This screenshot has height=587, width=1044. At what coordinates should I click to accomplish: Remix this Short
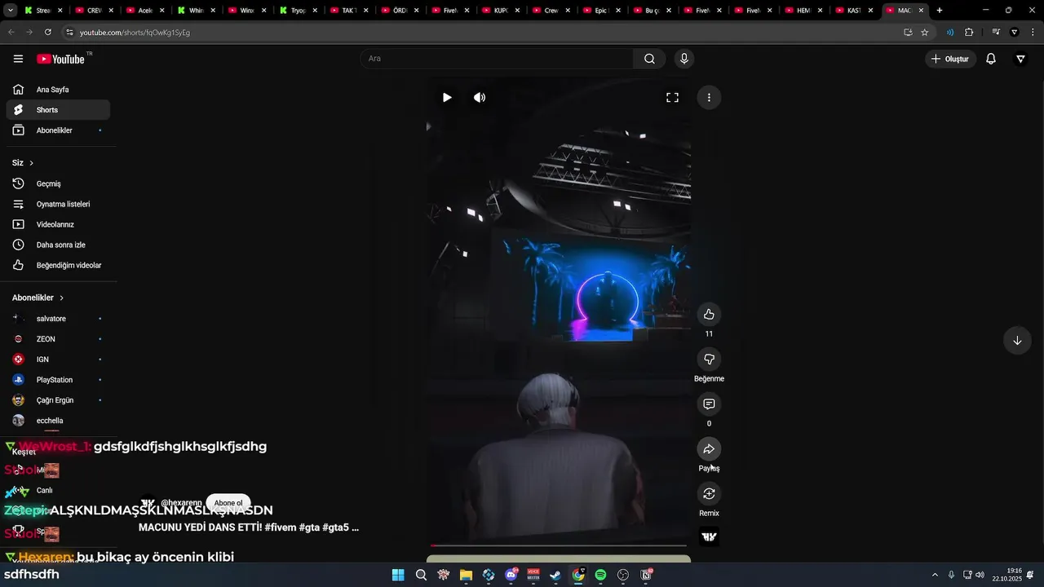(x=709, y=494)
